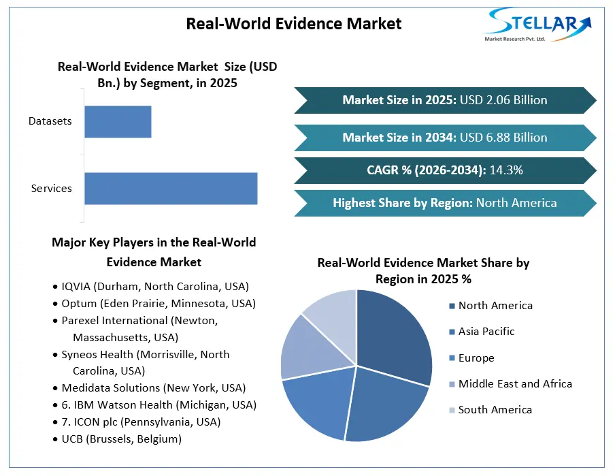Viewport: 615px width, 476px height.
Task: Click the 'Parexel International' list entry
Action: coord(135,329)
